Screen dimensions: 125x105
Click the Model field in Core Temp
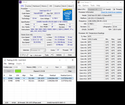[x=105, y=15]
